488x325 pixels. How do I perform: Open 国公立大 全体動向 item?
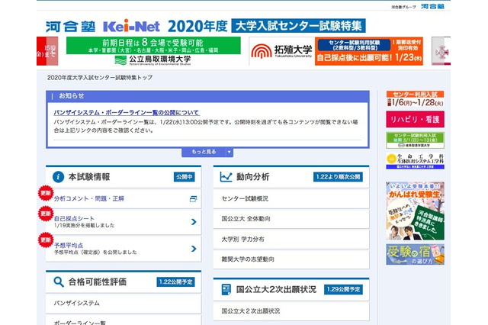pyautogui.click(x=291, y=219)
